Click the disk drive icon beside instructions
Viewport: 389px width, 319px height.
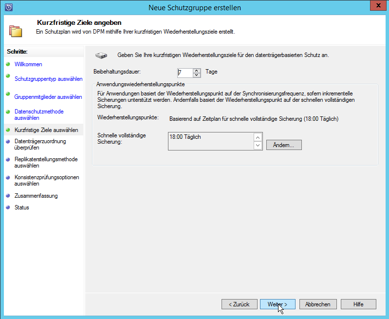tap(101, 55)
